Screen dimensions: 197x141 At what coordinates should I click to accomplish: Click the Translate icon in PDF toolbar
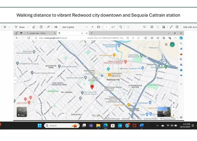(56, 27)
